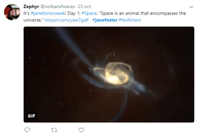Click the "Day 1:" text in the tweet

click(x=74, y=14)
